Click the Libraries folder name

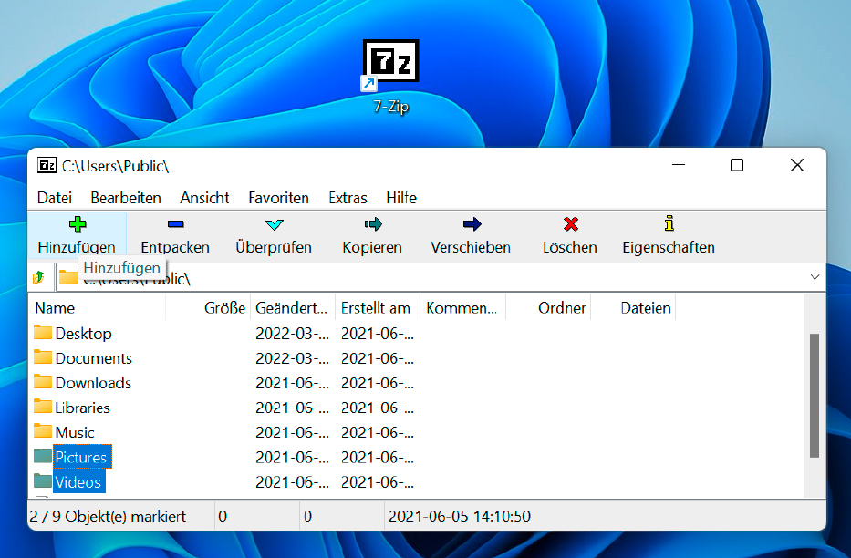pyautogui.click(x=82, y=408)
